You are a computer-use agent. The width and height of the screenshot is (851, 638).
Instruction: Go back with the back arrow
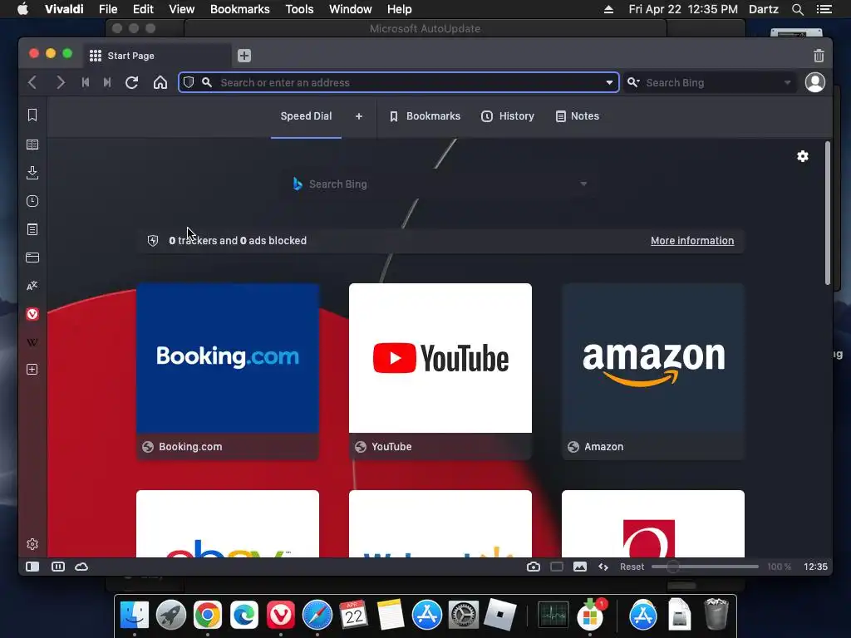tap(32, 82)
